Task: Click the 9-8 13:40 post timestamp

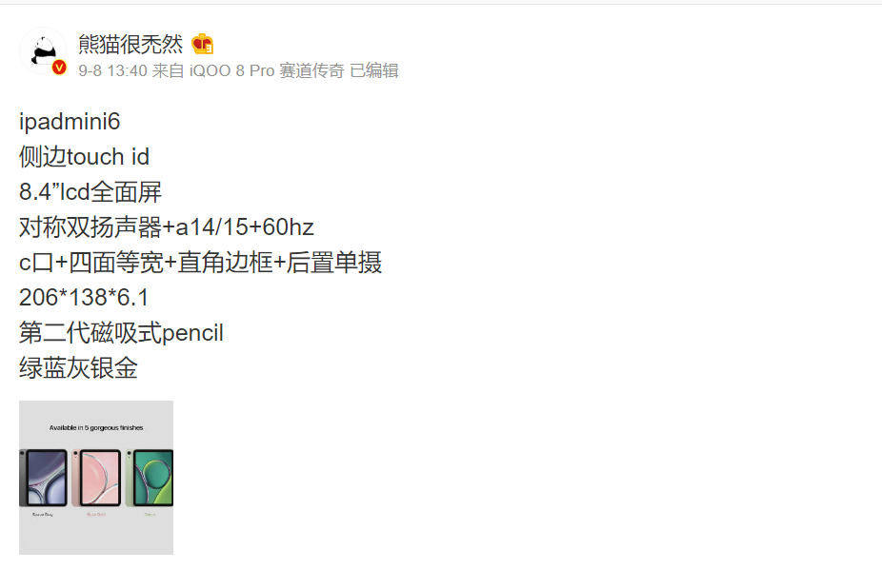Action: [x=112, y=70]
